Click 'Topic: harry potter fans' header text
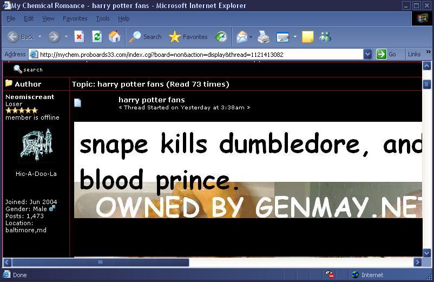Image resolution: width=434 pixels, height=282 pixels. coord(118,84)
